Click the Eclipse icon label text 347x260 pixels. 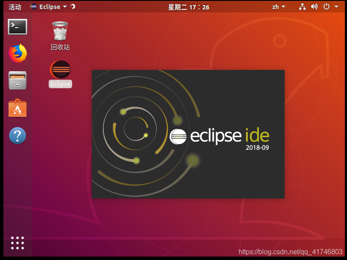pos(60,84)
